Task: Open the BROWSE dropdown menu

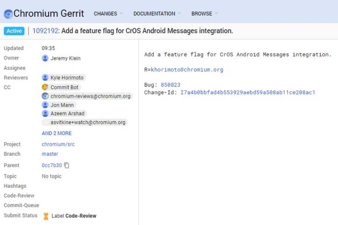Action: click(204, 13)
